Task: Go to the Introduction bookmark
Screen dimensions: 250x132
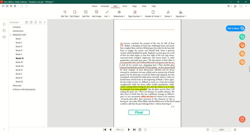Action: [x=18, y=31]
